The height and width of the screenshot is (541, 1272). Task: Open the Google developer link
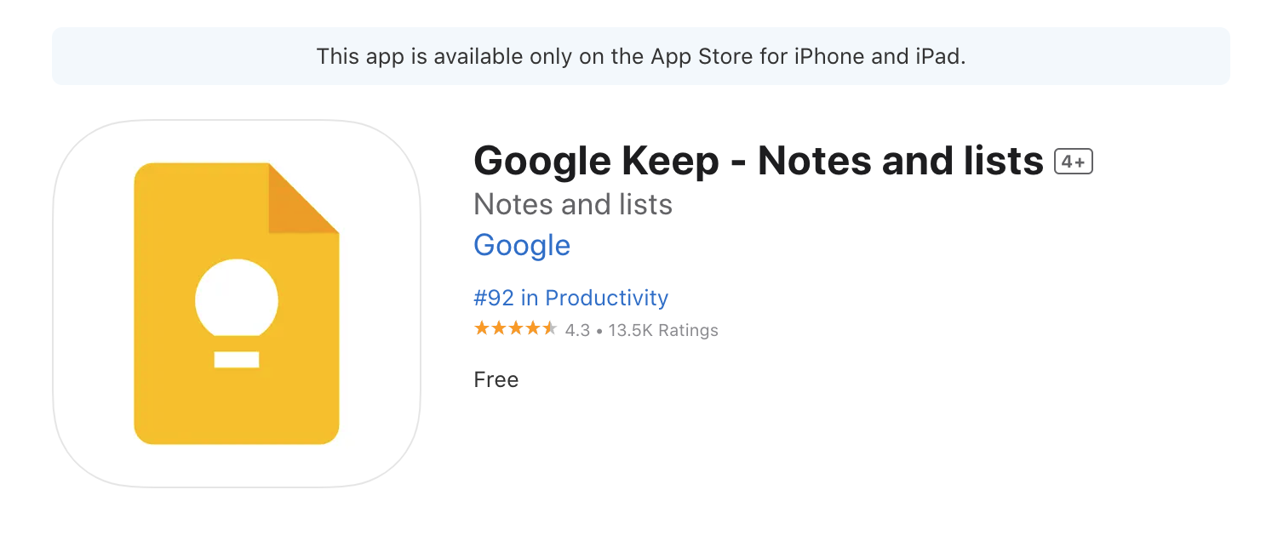click(x=522, y=245)
